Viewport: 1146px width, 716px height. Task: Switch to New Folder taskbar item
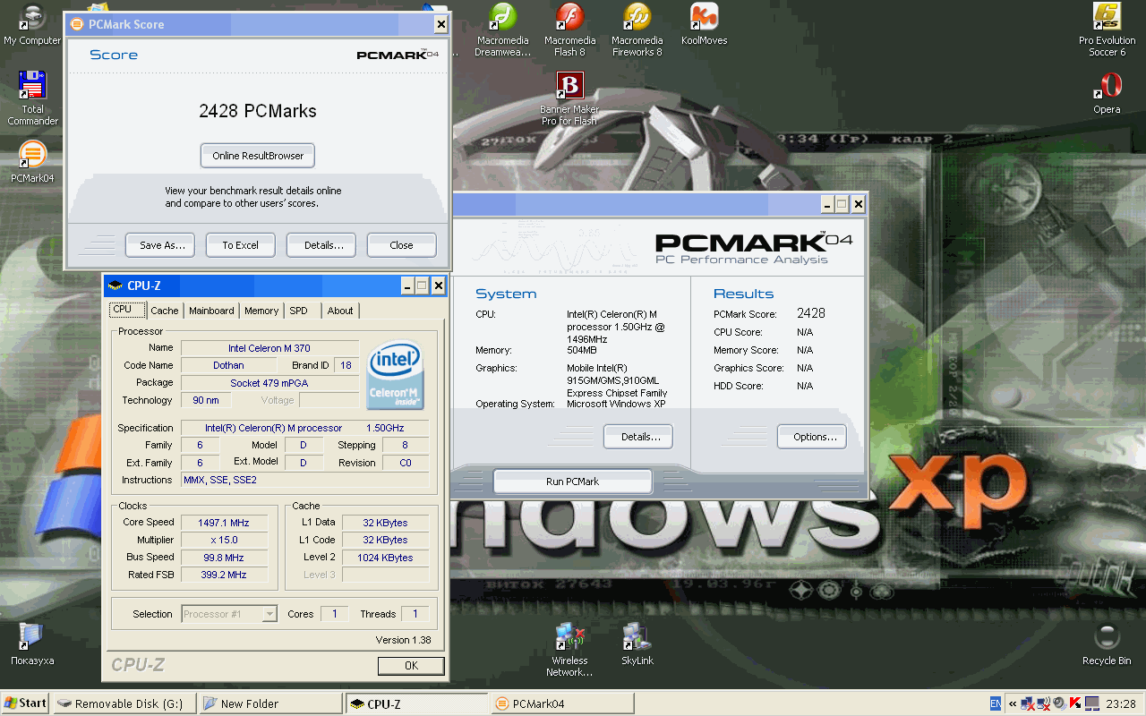tap(270, 703)
